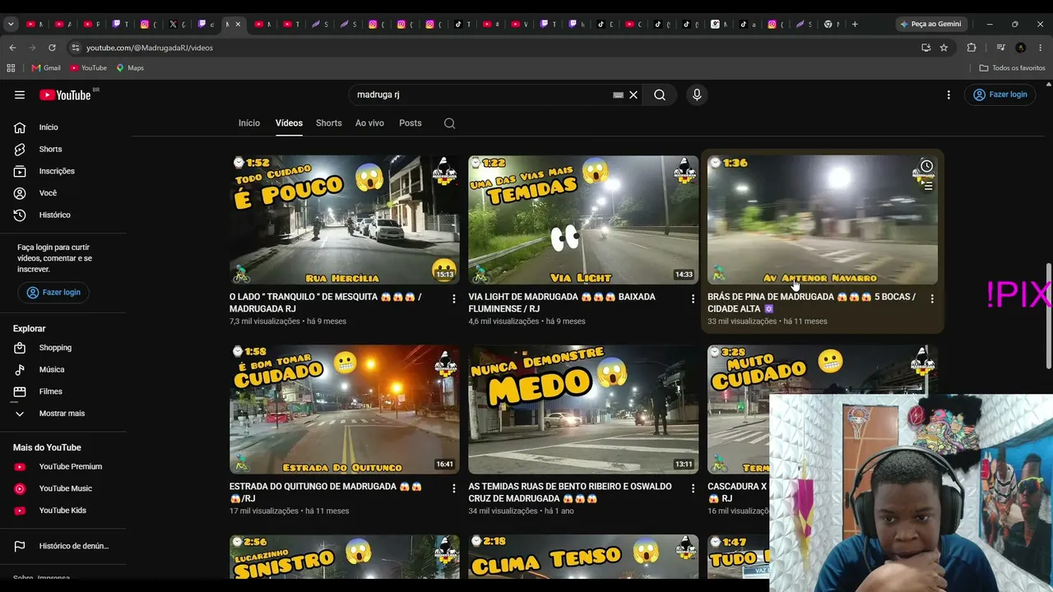Open options menu for the Brás de Pina video

click(x=932, y=298)
